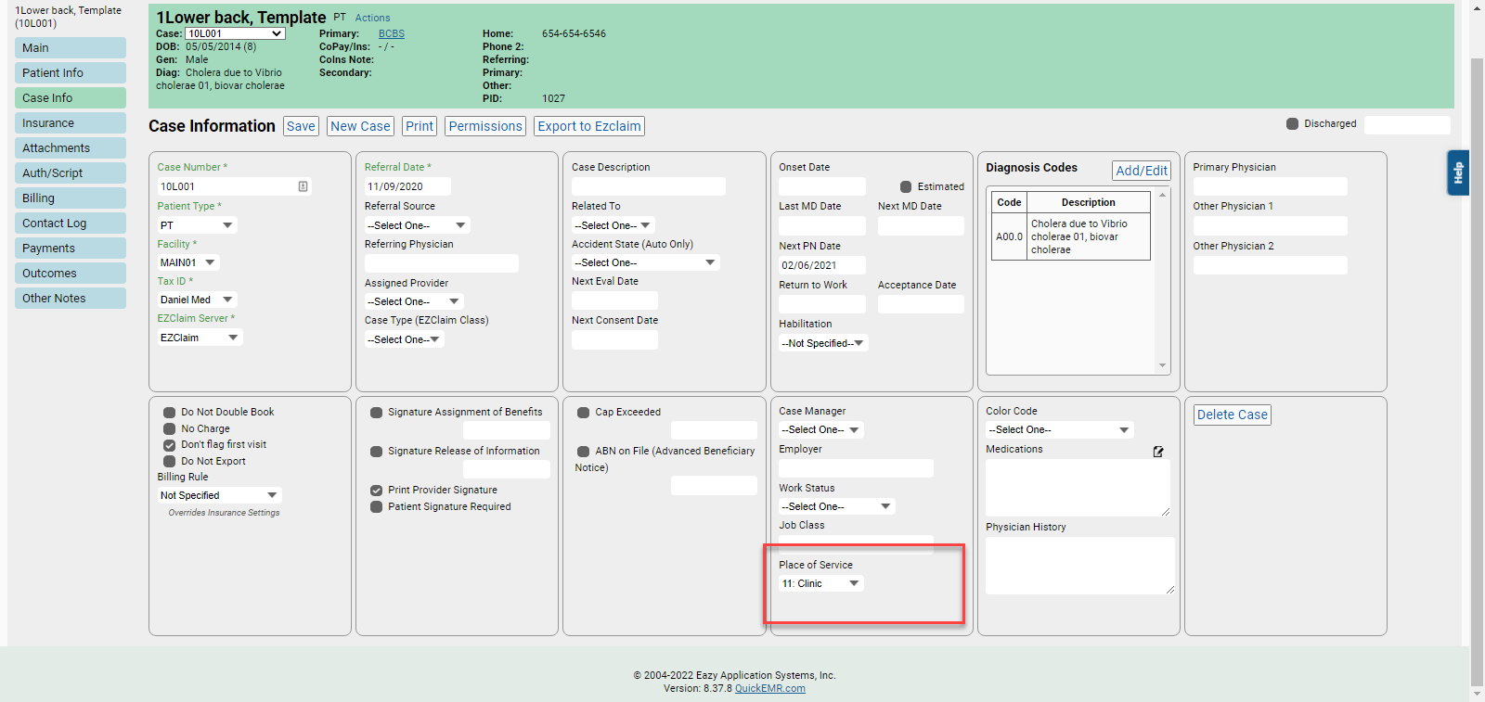
Task: Expand the Patient Type dropdown
Action: click(x=197, y=225)
